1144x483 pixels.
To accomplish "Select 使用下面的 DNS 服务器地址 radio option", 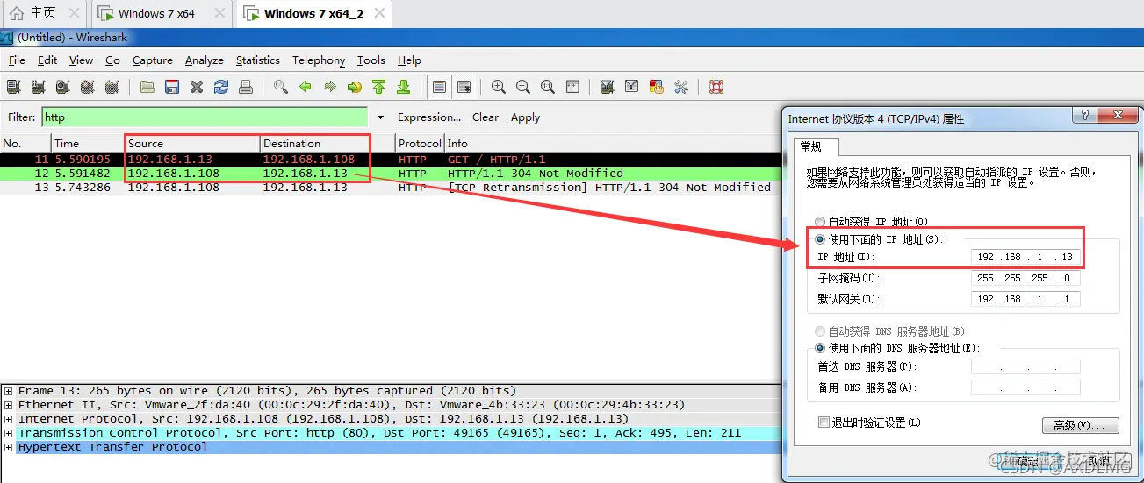I will tap(820, 348).
